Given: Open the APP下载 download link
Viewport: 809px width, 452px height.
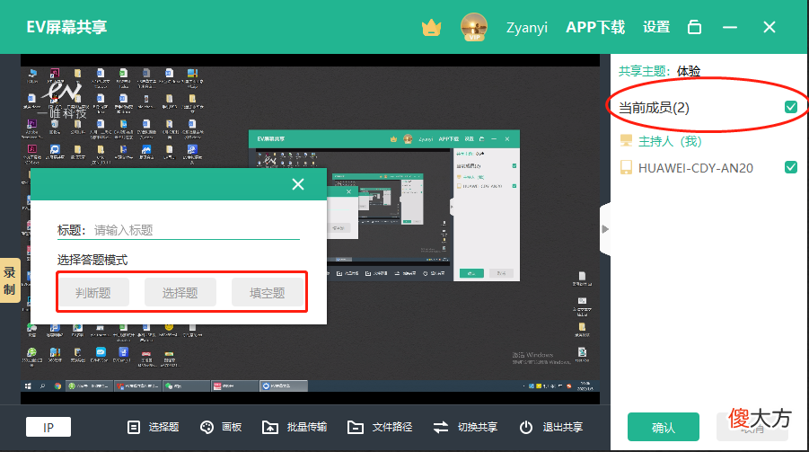Looking at the screenshot, I should pos(595,27).
